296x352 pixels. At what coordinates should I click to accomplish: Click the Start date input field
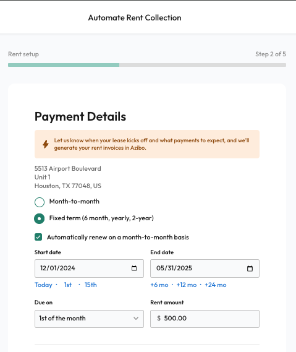pyautogui.click(x=89, y=268)
